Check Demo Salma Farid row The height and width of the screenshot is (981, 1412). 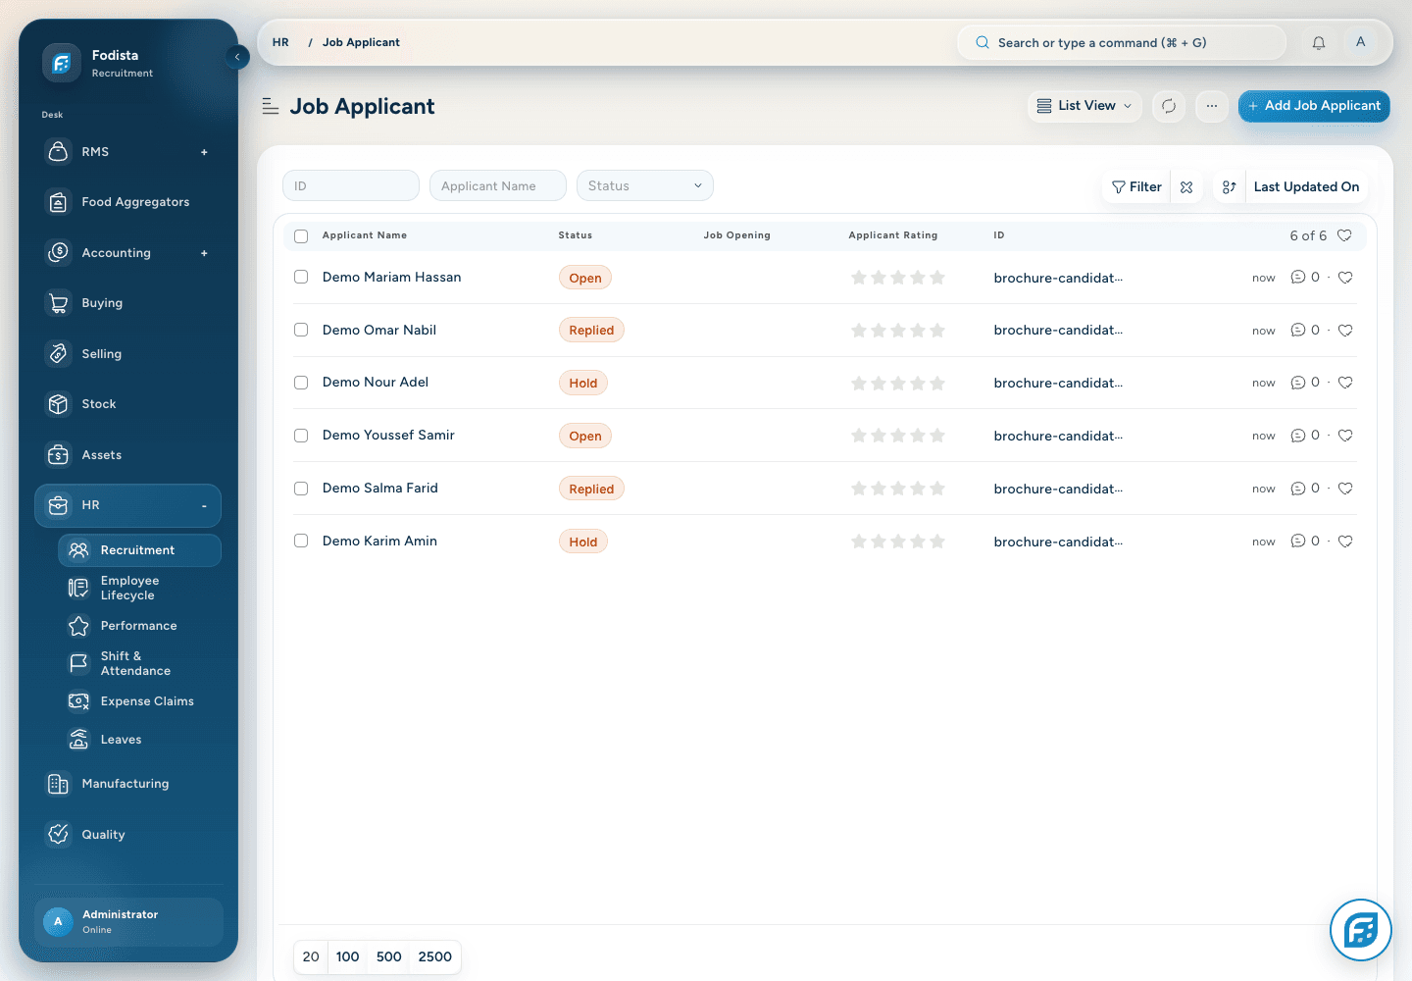(x=301, y=489)
